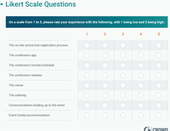Viewport: 170px width, 131px height.
Task: Click the 'The venue' row label
Action: pos(16,85)
